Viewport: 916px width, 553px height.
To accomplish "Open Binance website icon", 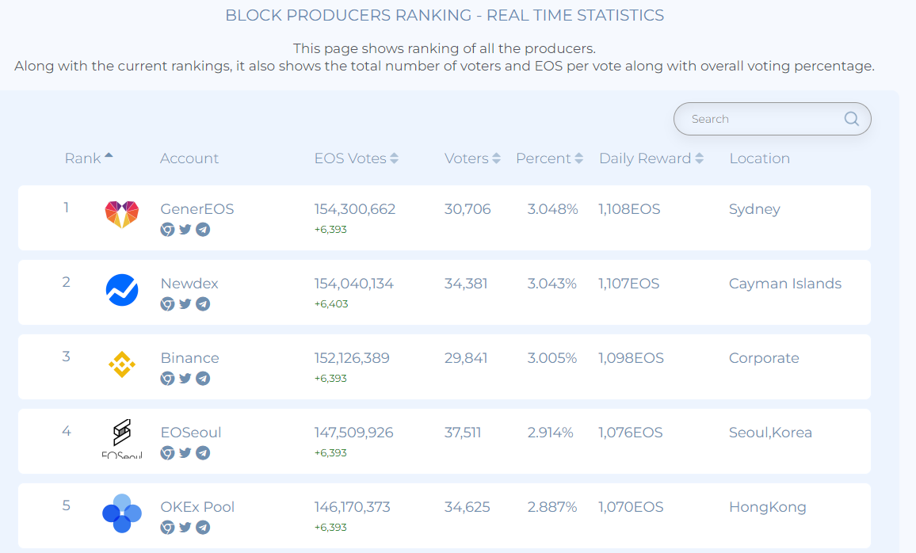I will click(168, 379).
